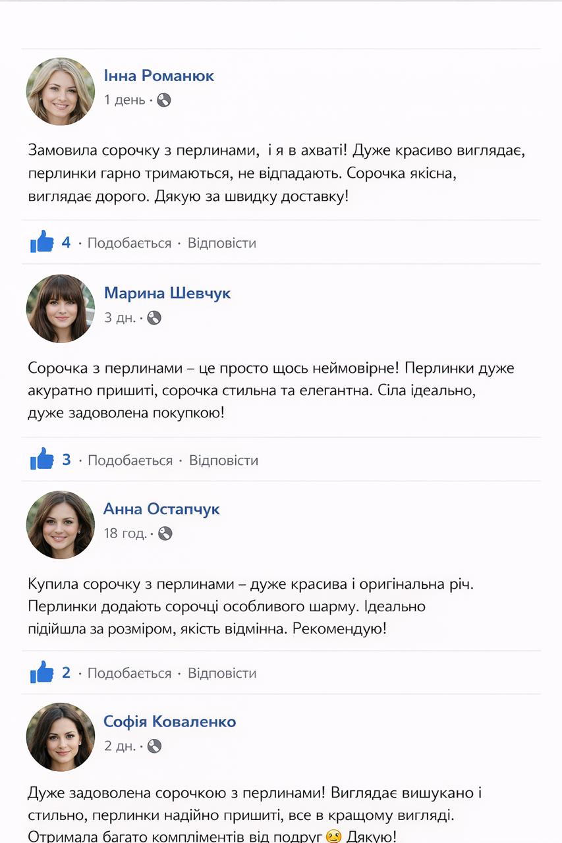Open Софія Коваленко's profile picture
Image resolution: width=562 pixels, height=843 pixels.
pyautogui.click(x=61, y=737)
